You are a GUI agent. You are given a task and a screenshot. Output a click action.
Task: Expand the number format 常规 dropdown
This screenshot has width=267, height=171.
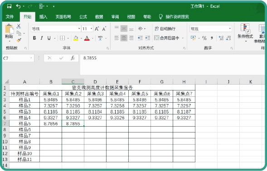pyautogui.click(x=230, y=28)
